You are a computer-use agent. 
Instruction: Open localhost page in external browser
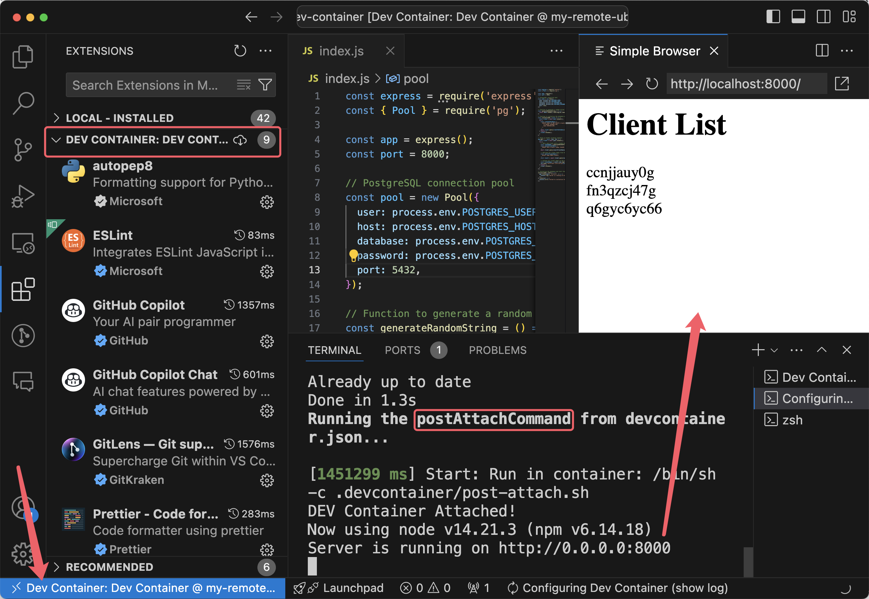pyautogui.click(x=842, y=84)
